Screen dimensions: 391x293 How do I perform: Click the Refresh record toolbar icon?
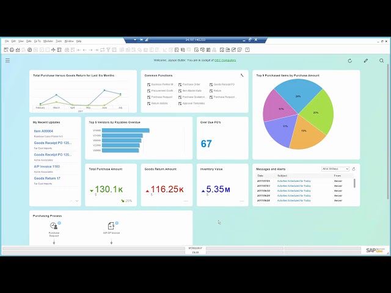102,50
